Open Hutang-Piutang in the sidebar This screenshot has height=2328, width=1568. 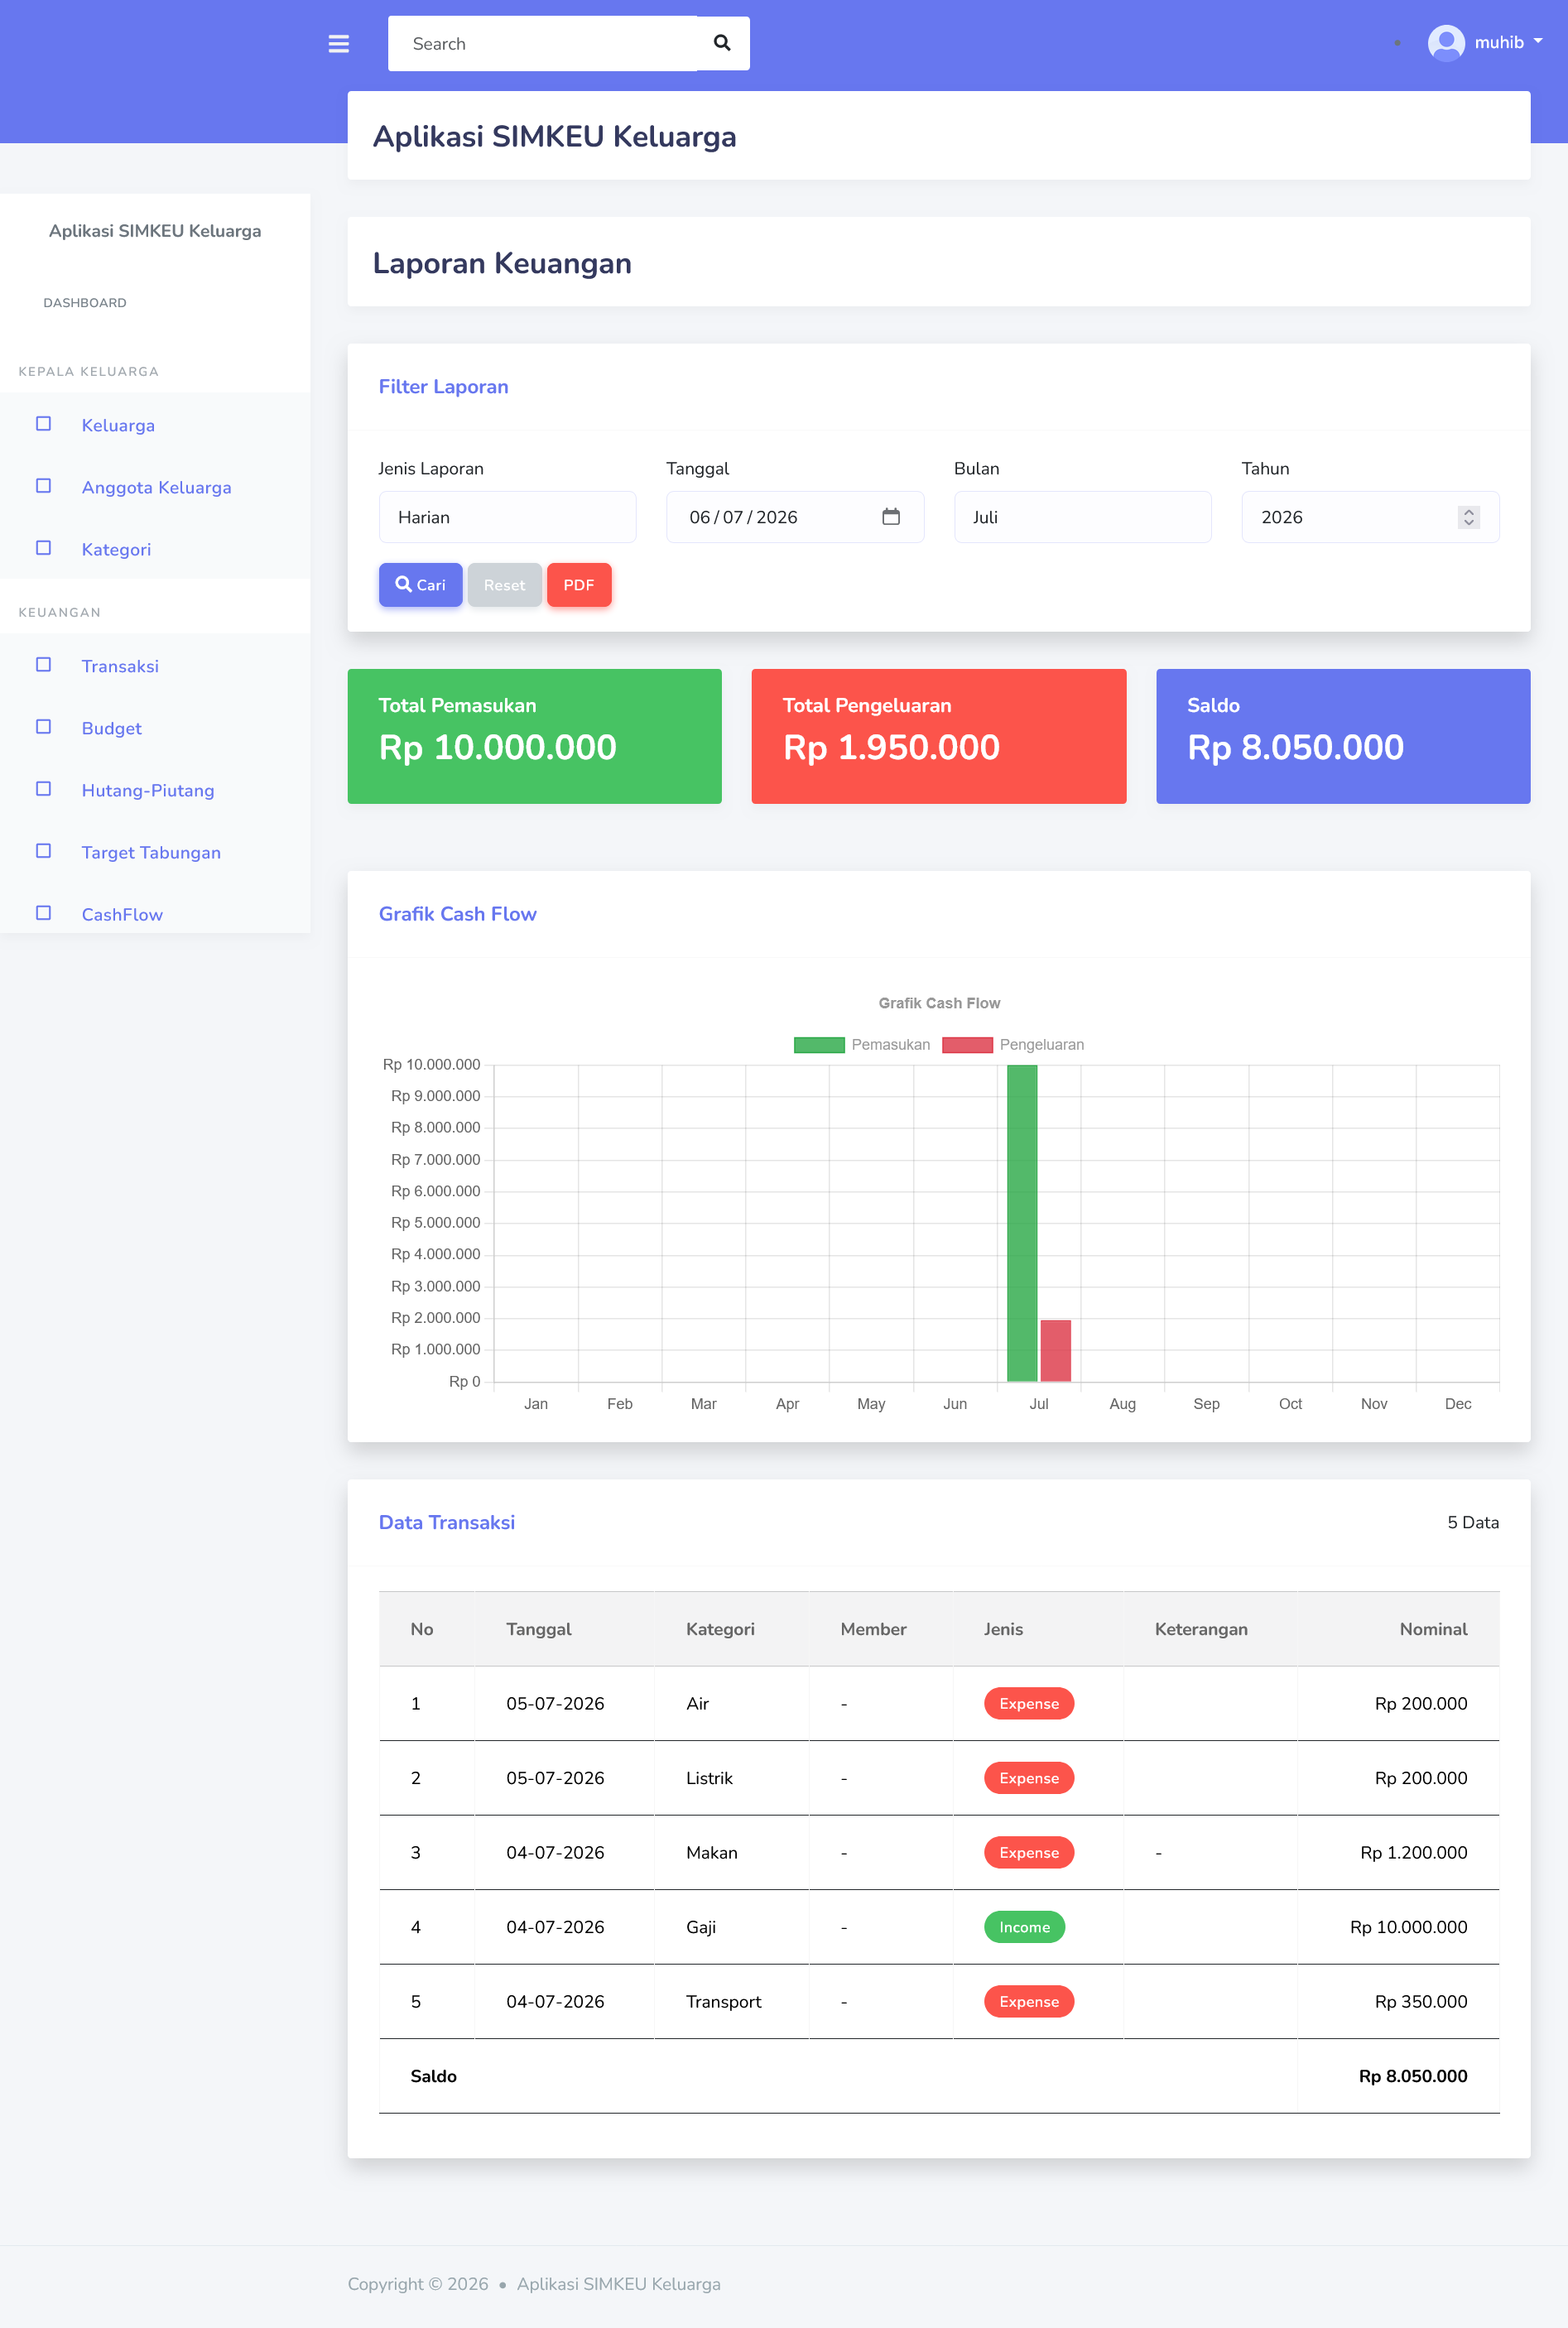point(148,791)
